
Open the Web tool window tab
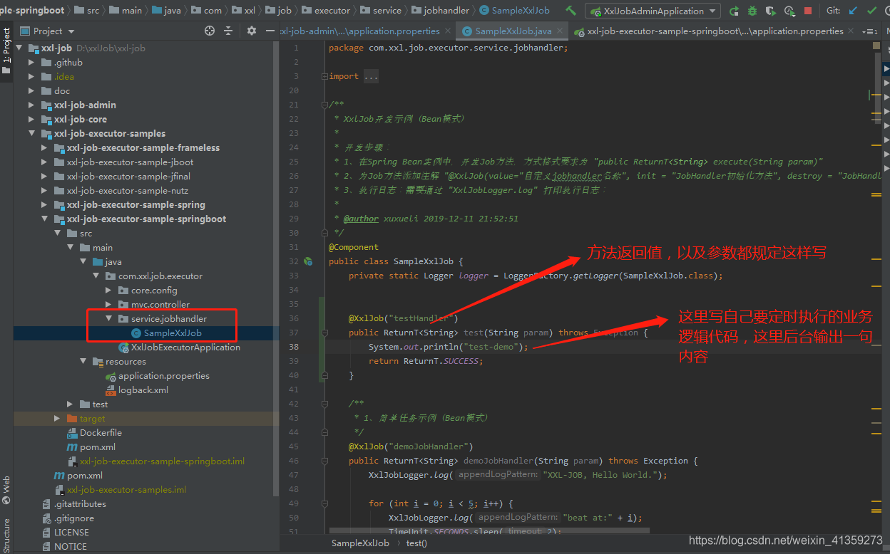click(6, 489)
